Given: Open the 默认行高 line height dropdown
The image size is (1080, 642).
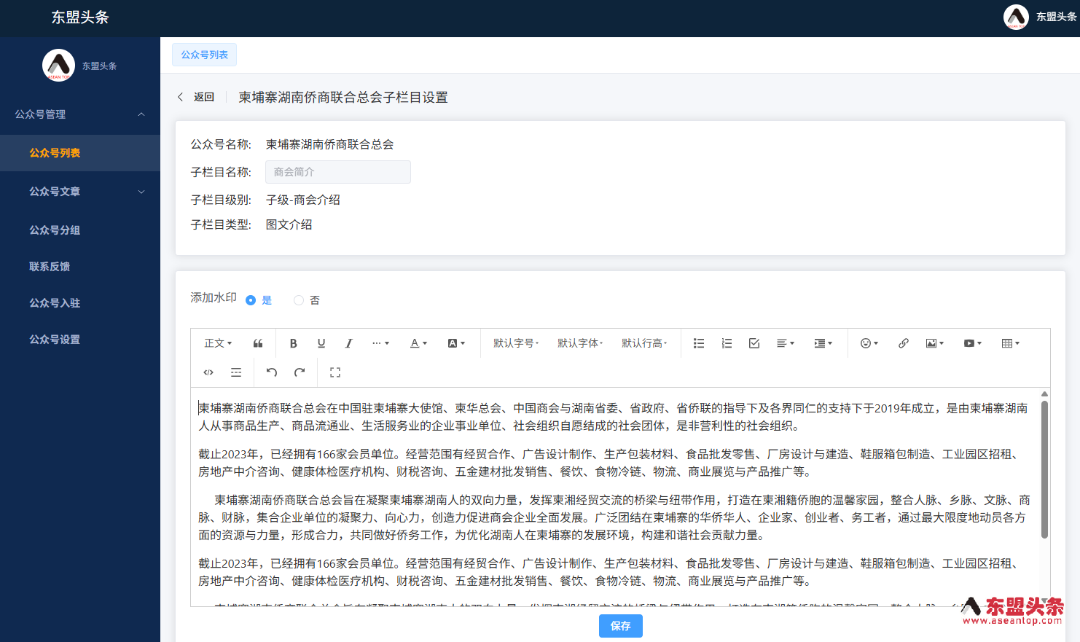Looking at the screenshot, I should [644, 343].
